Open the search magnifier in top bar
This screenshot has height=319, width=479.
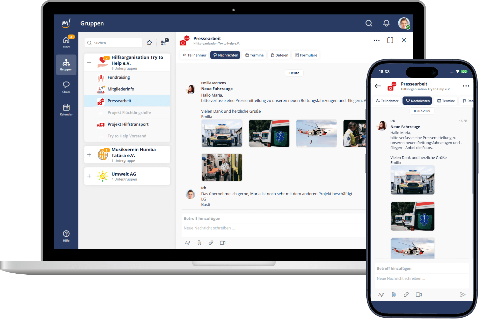(x=369, y=23)
